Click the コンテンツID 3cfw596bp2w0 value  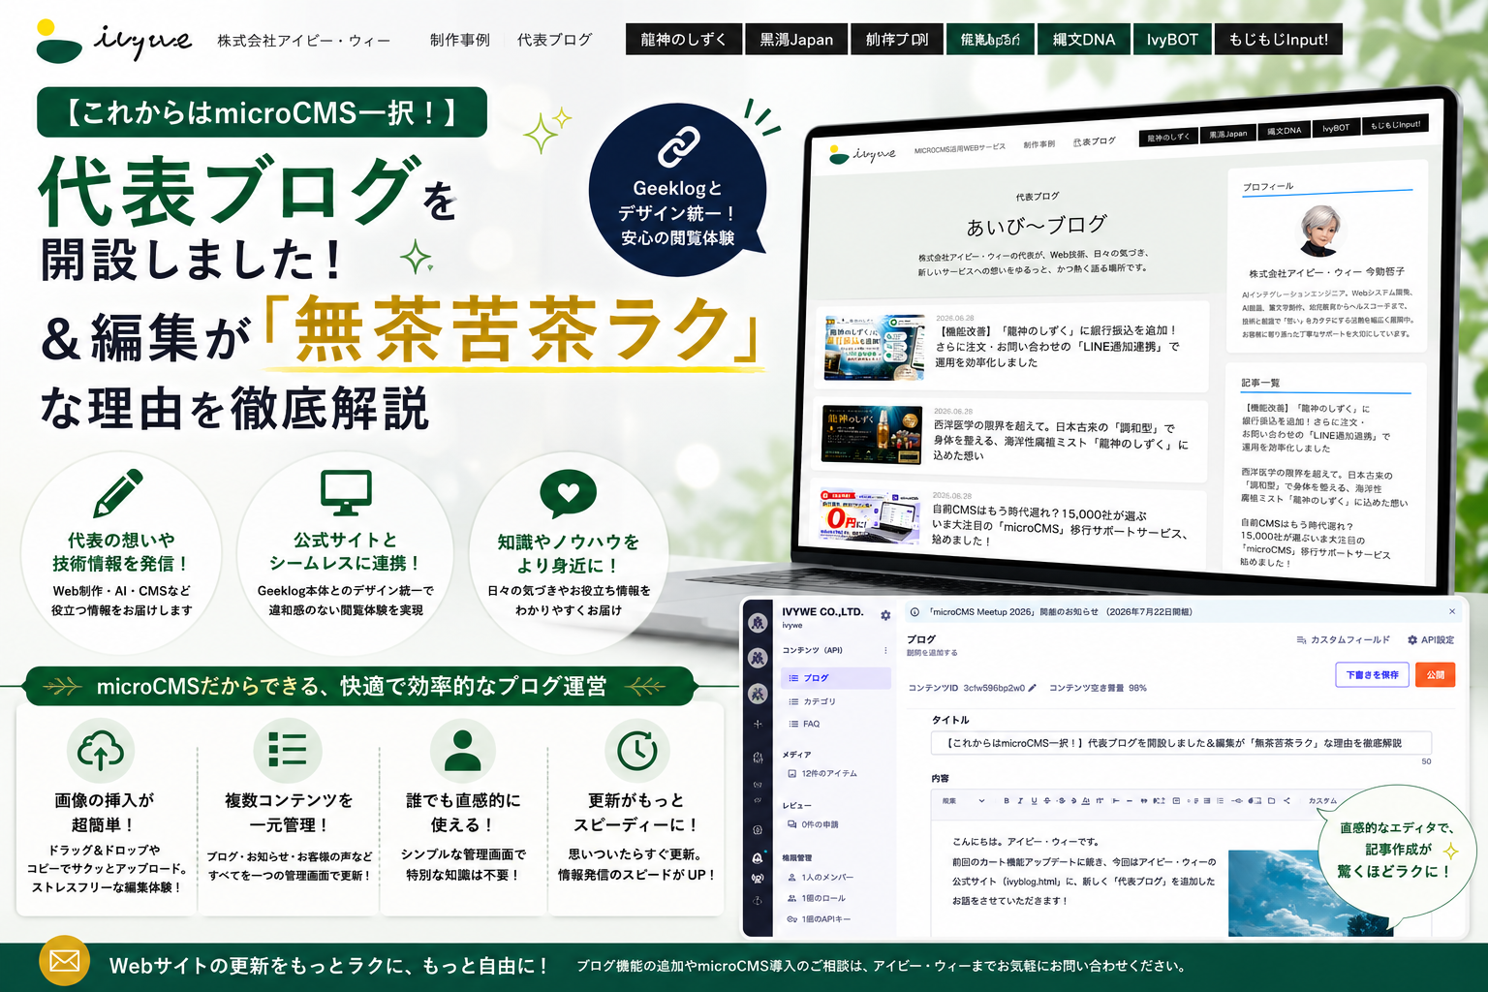pos(994,688)
